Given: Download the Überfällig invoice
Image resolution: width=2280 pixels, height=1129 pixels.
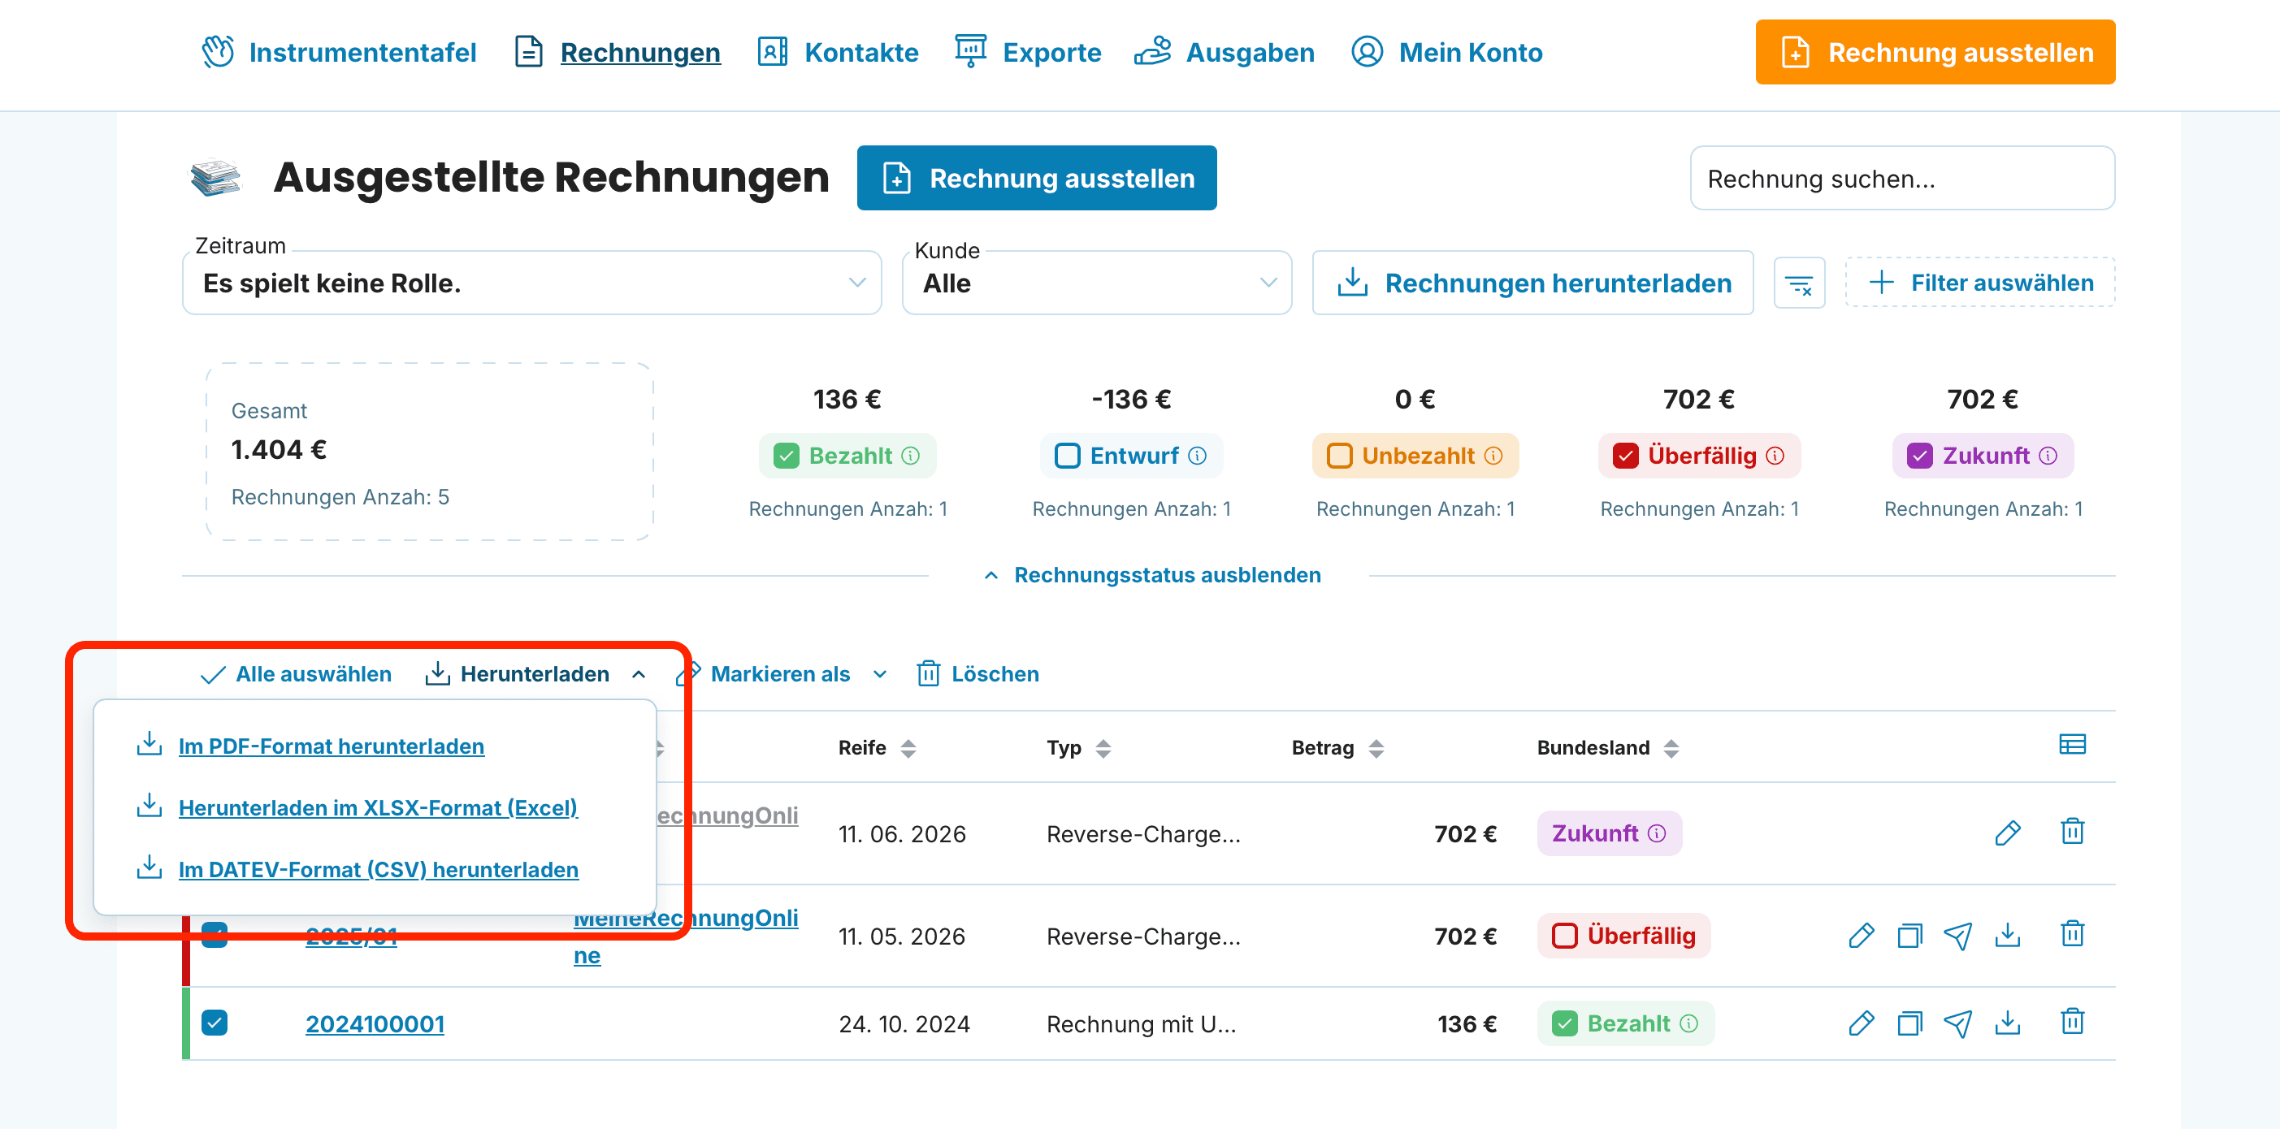Looking at the screenshot, I should click(2007, 935).
